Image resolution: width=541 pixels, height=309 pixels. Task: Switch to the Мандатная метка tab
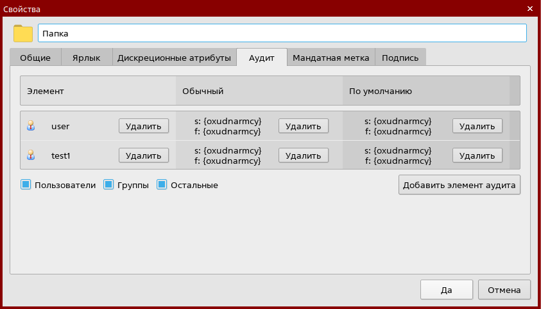[331, 58]
